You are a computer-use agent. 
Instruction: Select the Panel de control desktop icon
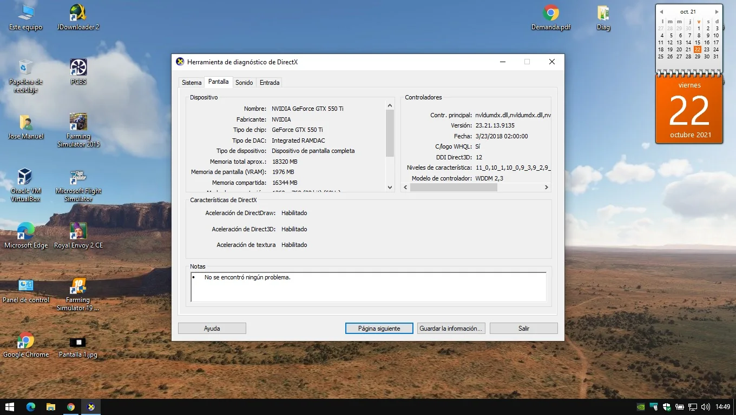pyautogui.click(x=25, y=290)
